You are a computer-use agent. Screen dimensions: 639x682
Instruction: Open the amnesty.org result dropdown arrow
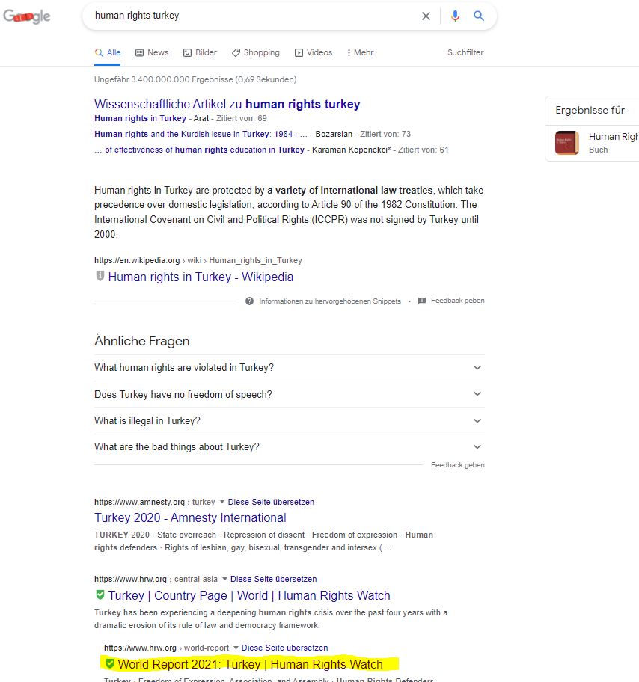[x=222, y=502]
